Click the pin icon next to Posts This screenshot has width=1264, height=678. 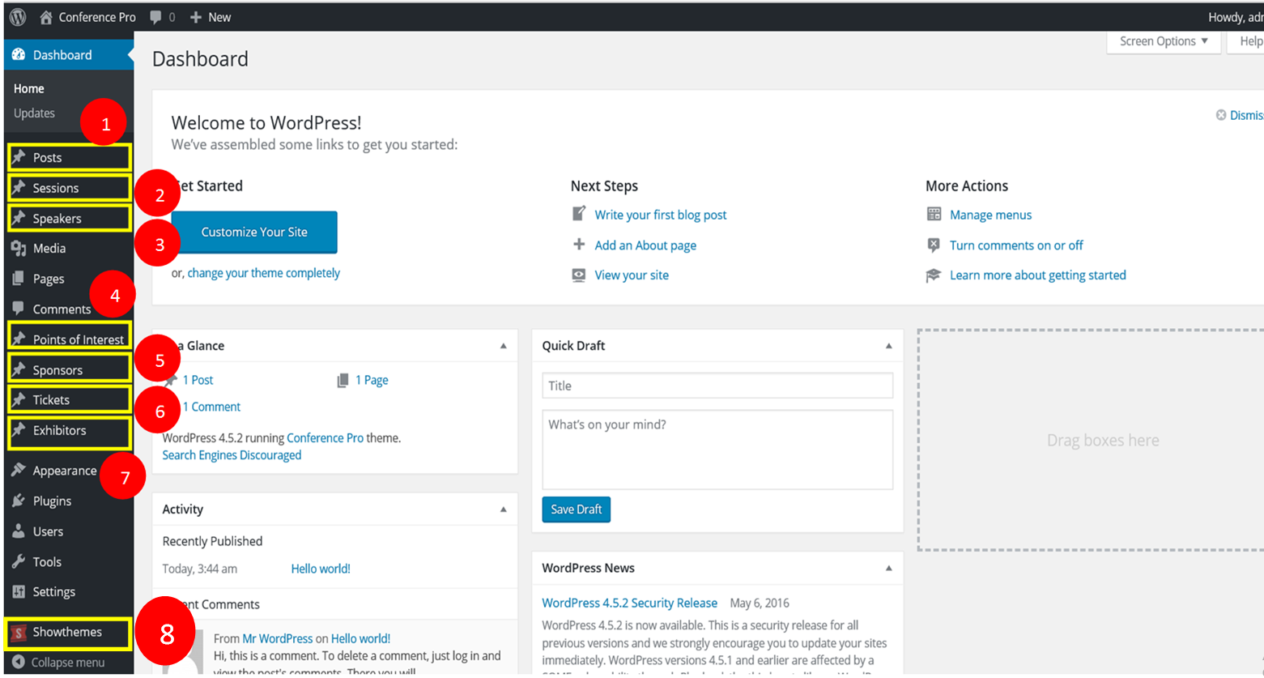19,157
